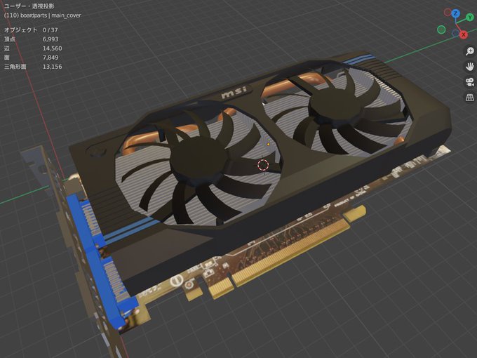
Task: Click the hollow blue negative Z gizmo circle
Action: (455, 33)
